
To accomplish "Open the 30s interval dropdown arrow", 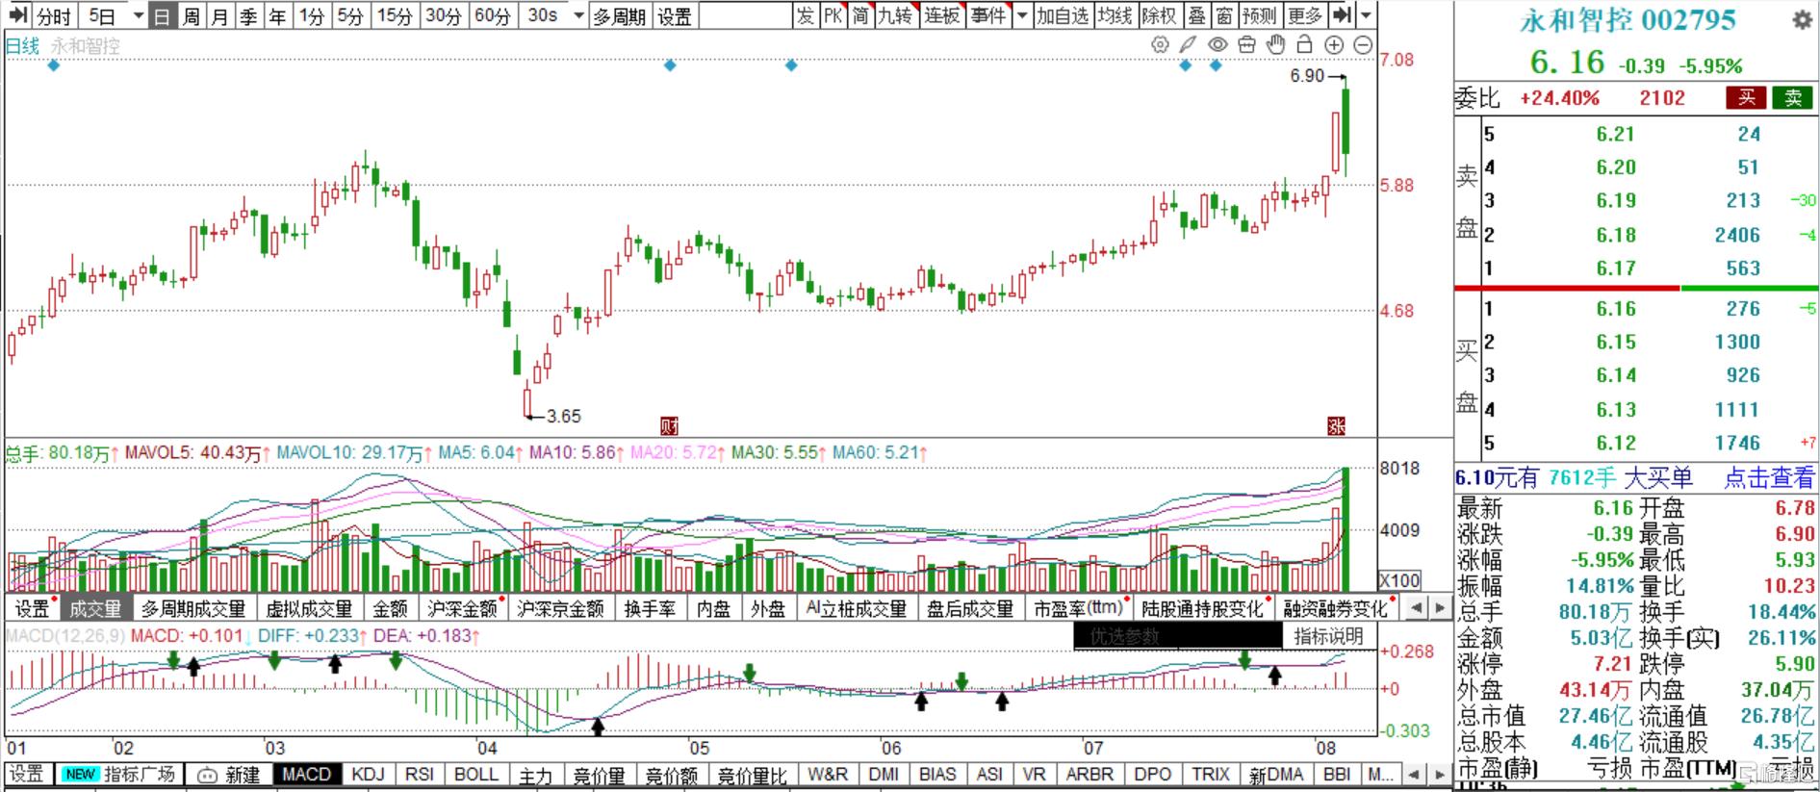I will (x=577, y=16).
